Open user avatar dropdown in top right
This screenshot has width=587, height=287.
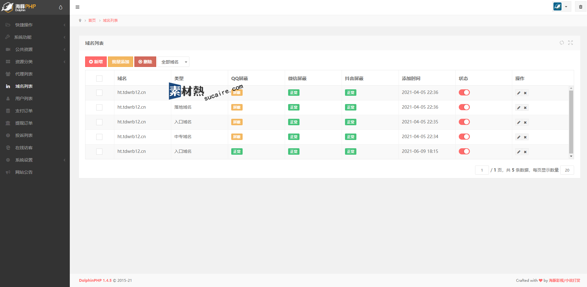point(561,7)
